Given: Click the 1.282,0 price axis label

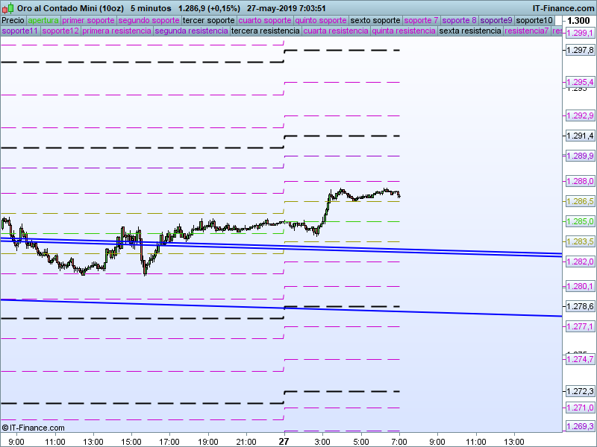Looking at the screenshot, I should (x=580, y=261).
